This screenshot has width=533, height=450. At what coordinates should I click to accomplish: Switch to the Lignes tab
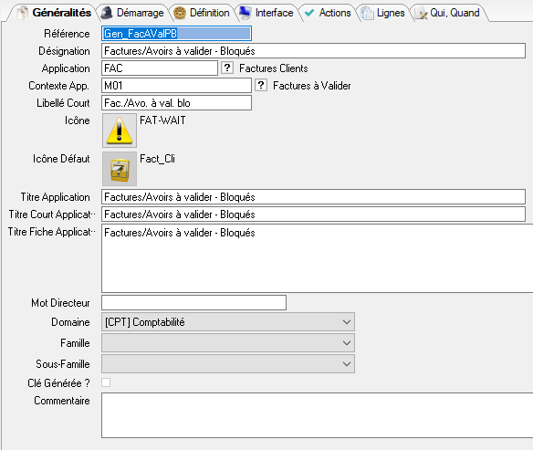tap(383, 13)
